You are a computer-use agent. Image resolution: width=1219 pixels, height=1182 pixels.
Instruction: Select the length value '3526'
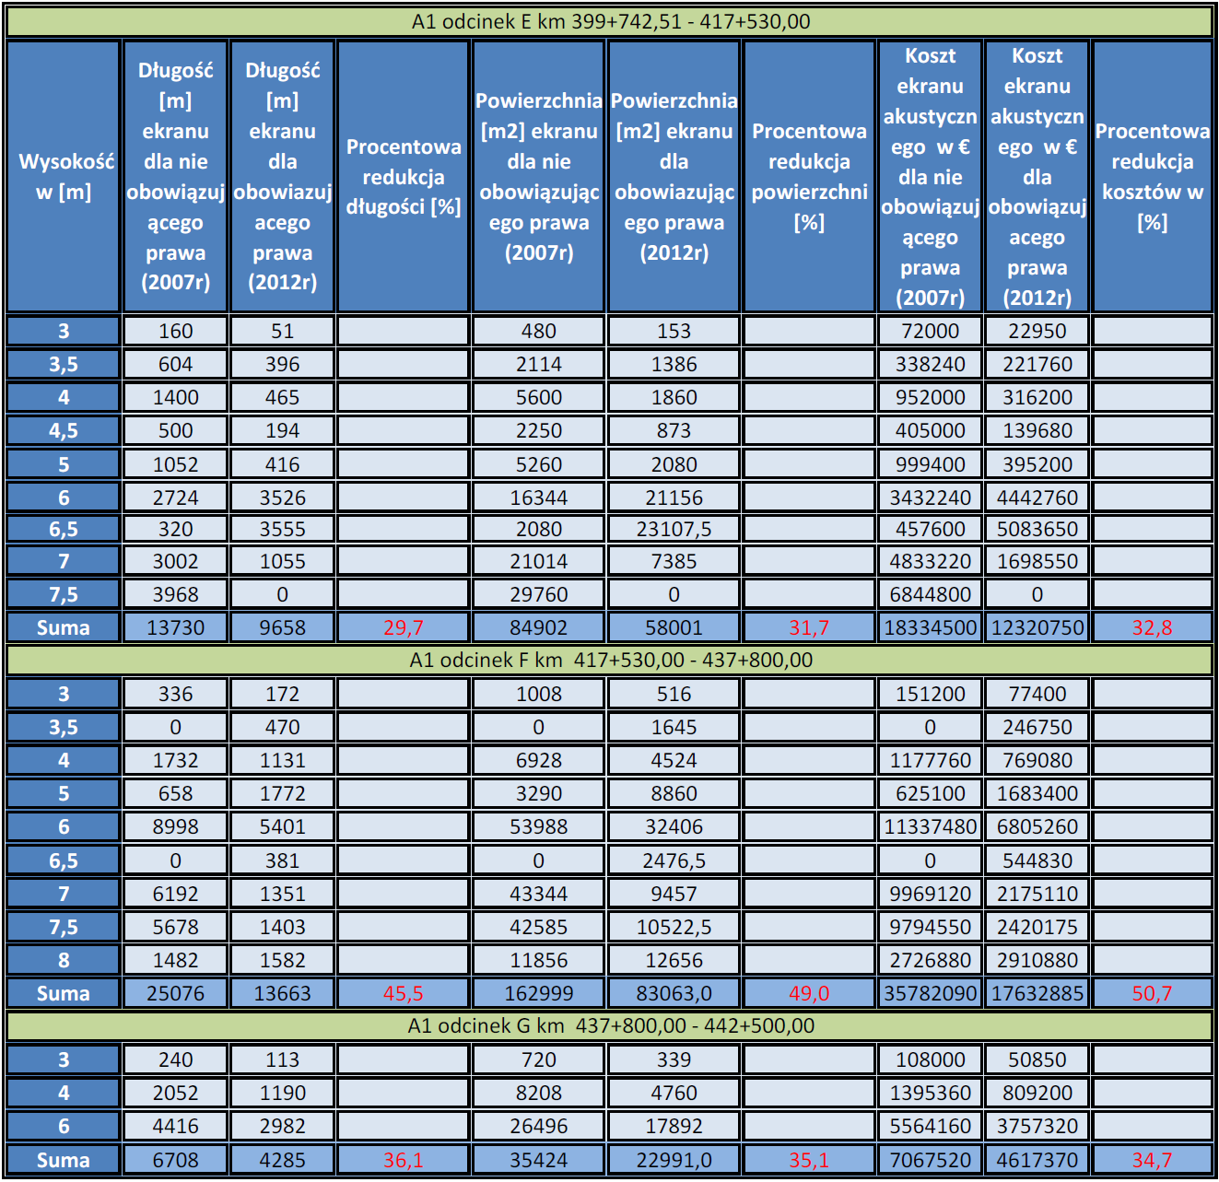[x=282, y=497]
